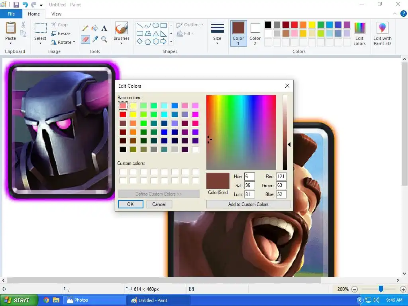
Task: Select the Text tool
Action: click(x=104, y=28)
